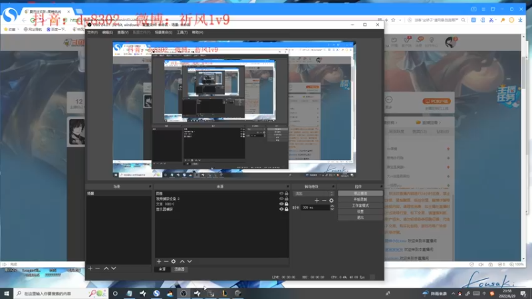Remove the selected scene with the minus icon
The image size is (532, 299).
pyautogui.click(x=98, y=268)
